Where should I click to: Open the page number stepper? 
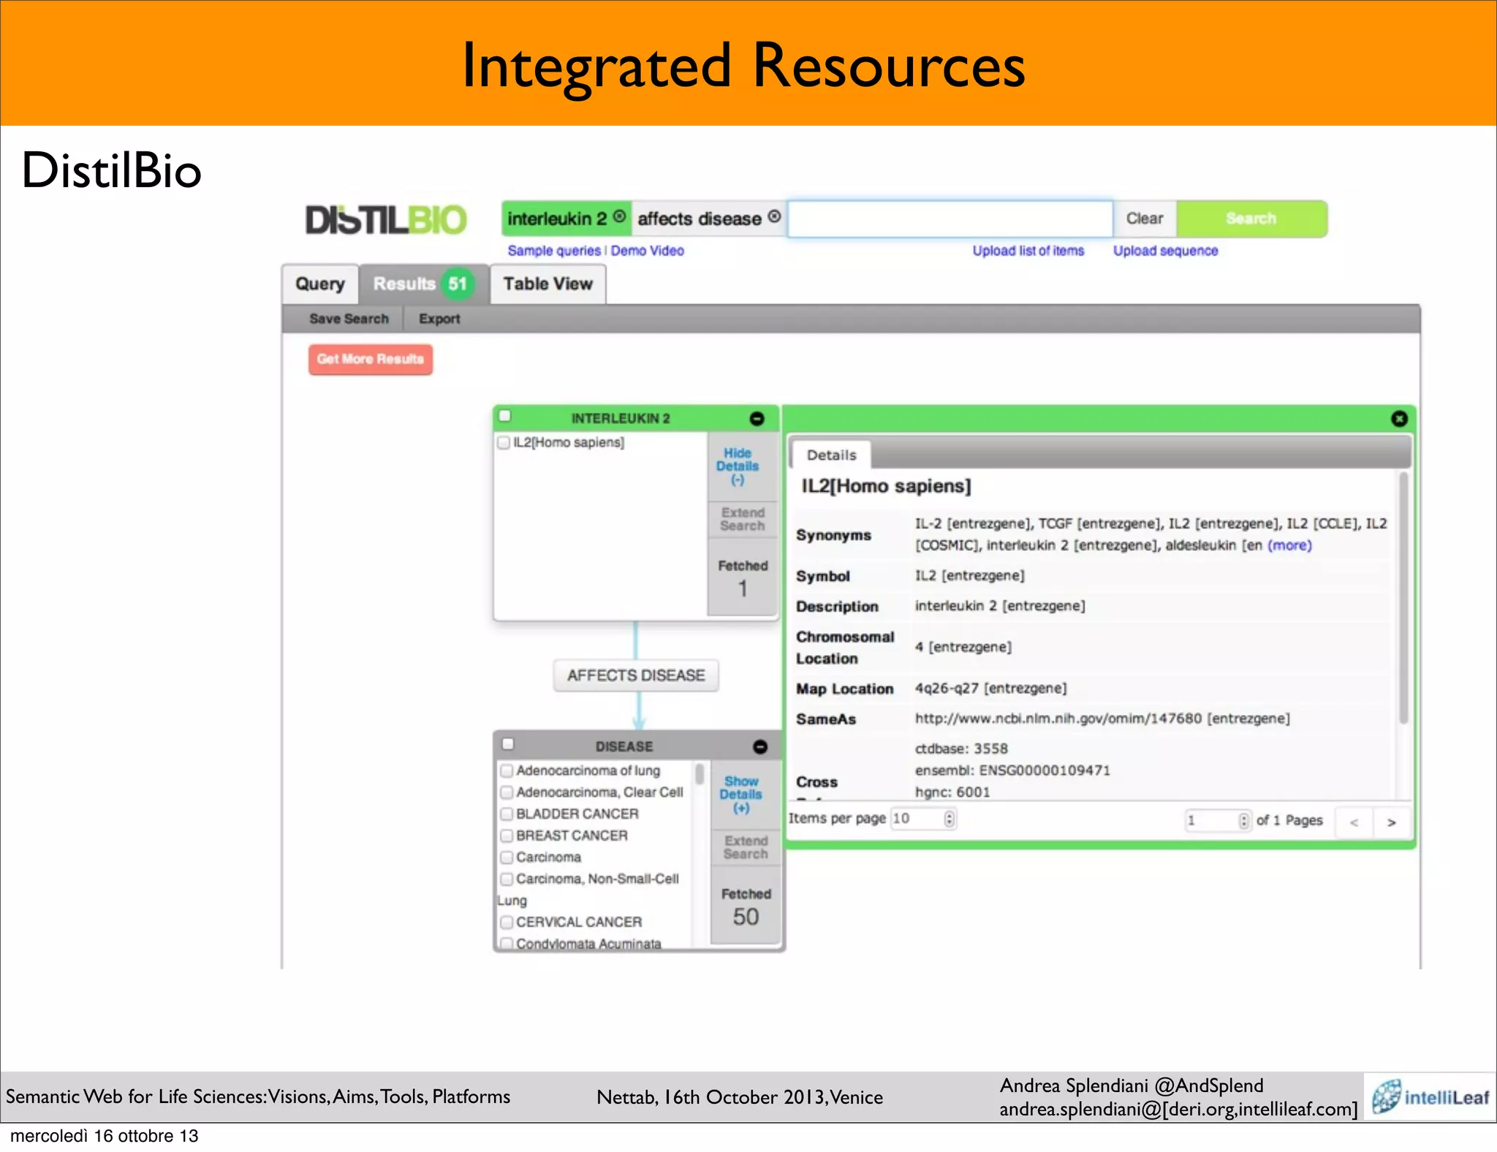point(1243,820)
